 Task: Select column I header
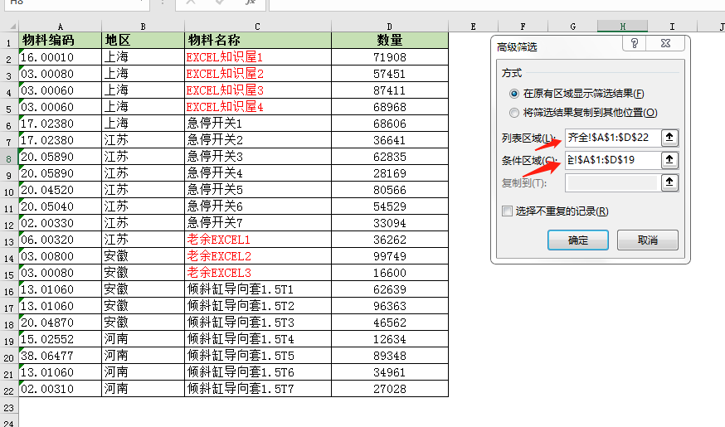tap(672, 27)
